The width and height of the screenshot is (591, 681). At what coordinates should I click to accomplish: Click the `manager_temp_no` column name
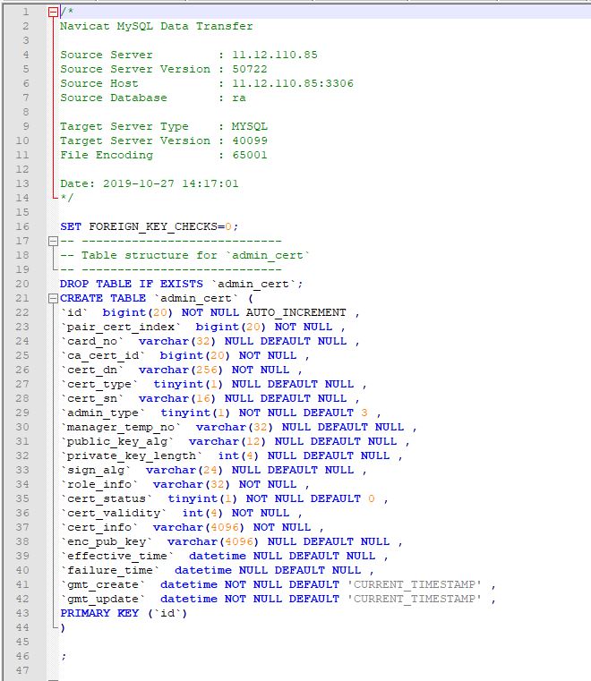(121, 428)
